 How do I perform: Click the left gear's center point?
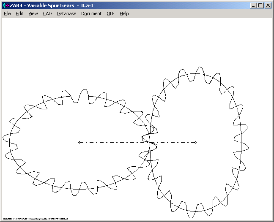[79, 142]
